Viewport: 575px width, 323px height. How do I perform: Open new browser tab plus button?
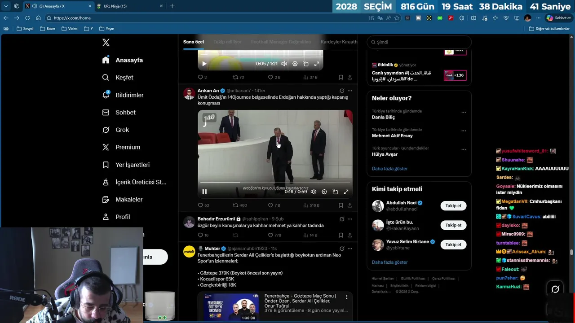(x=172, y=6)
